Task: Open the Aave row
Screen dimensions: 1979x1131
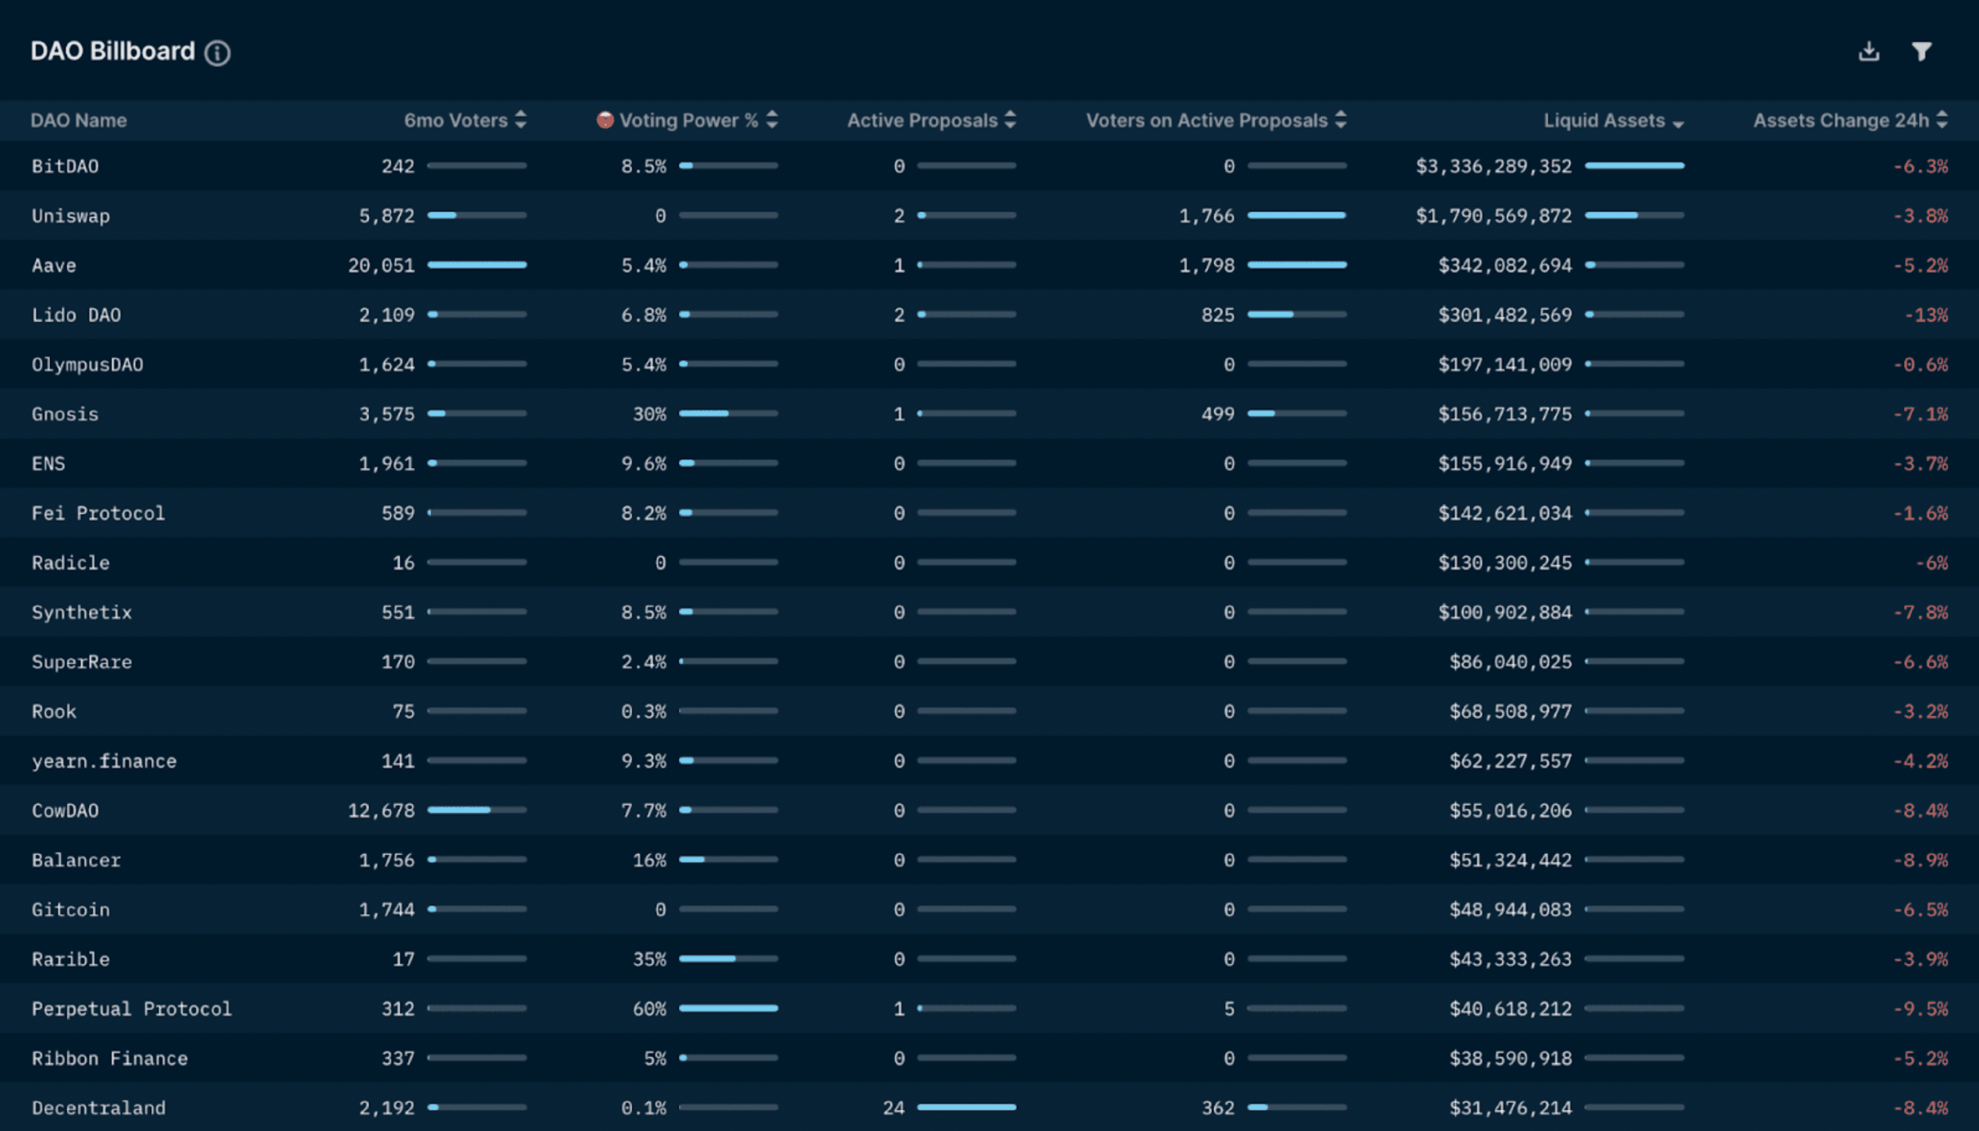Action: [x=989, y=265]
